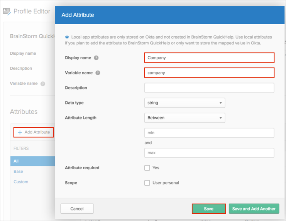This screenshot has height=221, width=286.
Task: Toggle the User personal scope checkbox
Action: click(x=147, y=183)
